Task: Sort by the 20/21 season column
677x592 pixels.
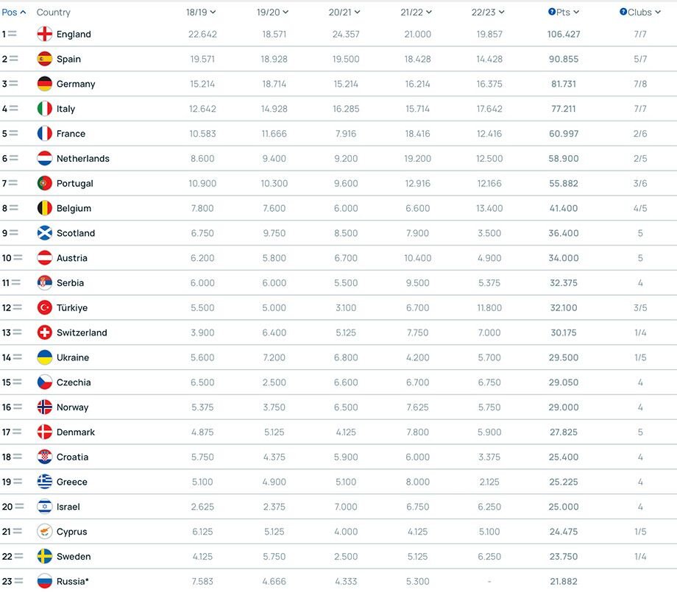Action: tap(344, 12)
